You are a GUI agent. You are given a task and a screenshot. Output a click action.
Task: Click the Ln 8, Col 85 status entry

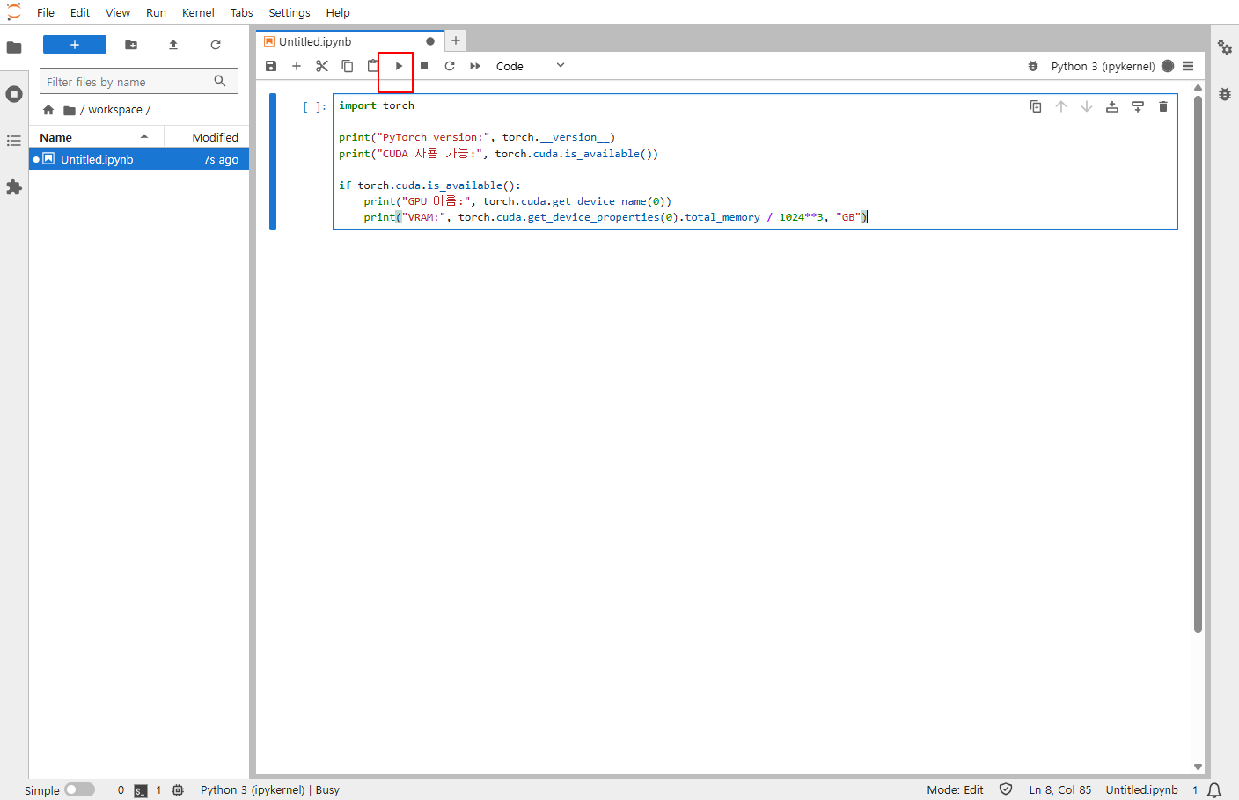pyautogui.click(x=1060, y=790)
